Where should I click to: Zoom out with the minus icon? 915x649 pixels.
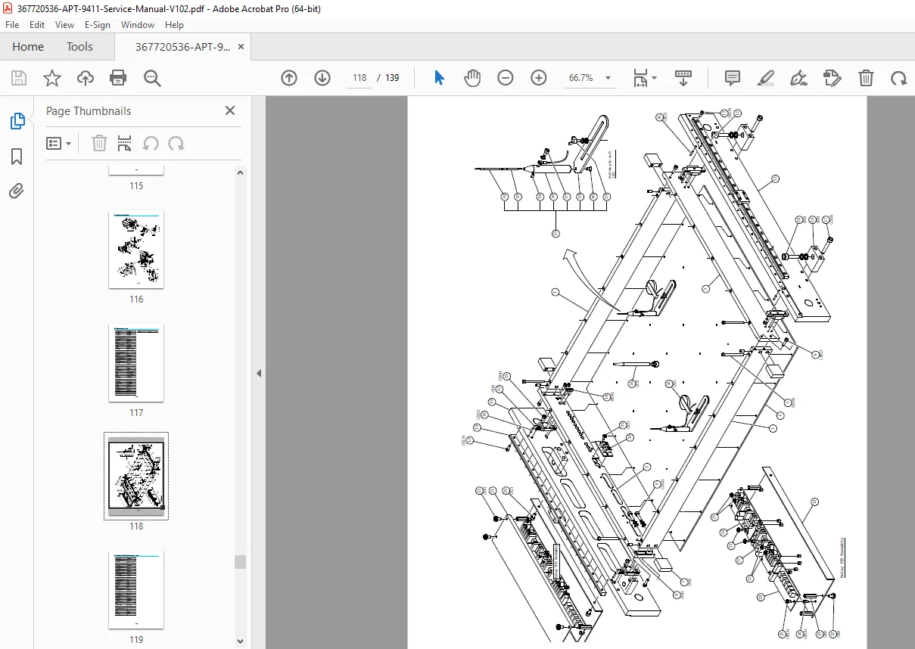point(506,78)
